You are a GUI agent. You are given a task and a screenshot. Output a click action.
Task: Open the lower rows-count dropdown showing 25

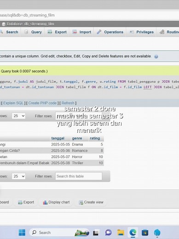pyautogui.click(x=18, y=176)
